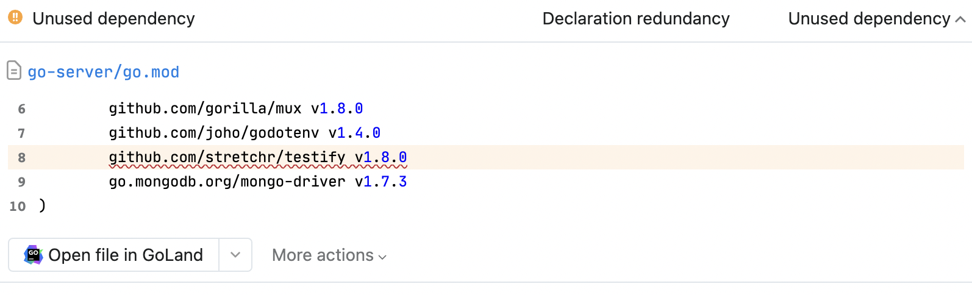Image resolution: width=972 pixels, height=295 pixels.
Task: Open the More actions dropdown
Action: click(329, 255)
